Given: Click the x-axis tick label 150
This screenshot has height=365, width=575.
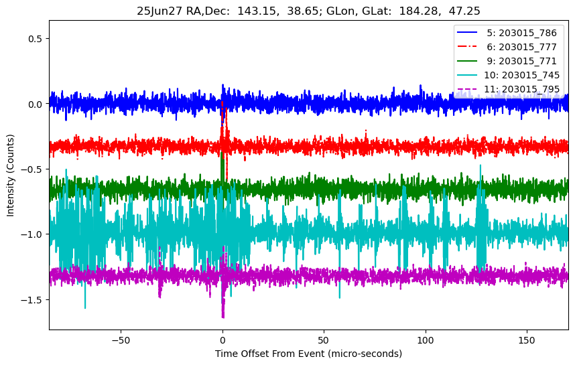Looking at the screenshot, I should [527, 340].
